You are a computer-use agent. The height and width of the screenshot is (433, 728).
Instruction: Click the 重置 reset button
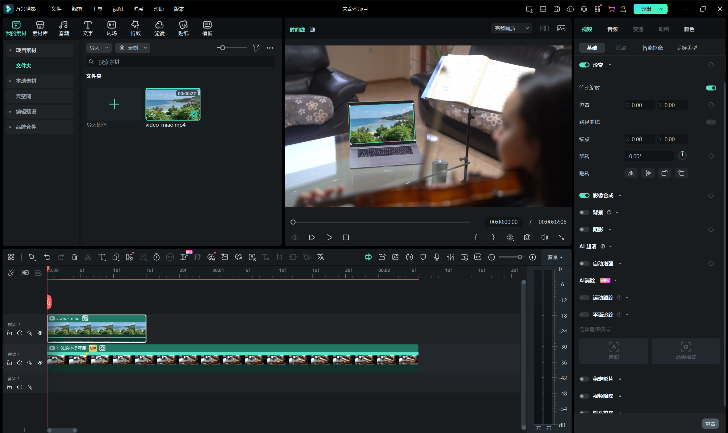pyautogui.click(x=710, y=424)
